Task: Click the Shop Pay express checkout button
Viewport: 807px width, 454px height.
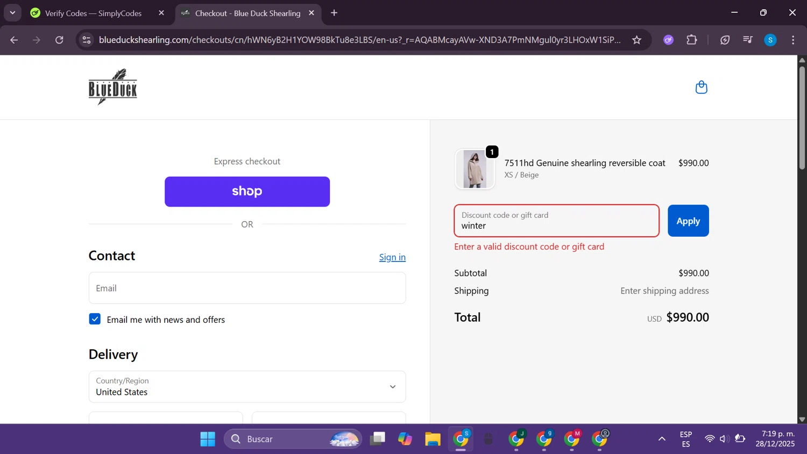Action: tap(247, 191)
